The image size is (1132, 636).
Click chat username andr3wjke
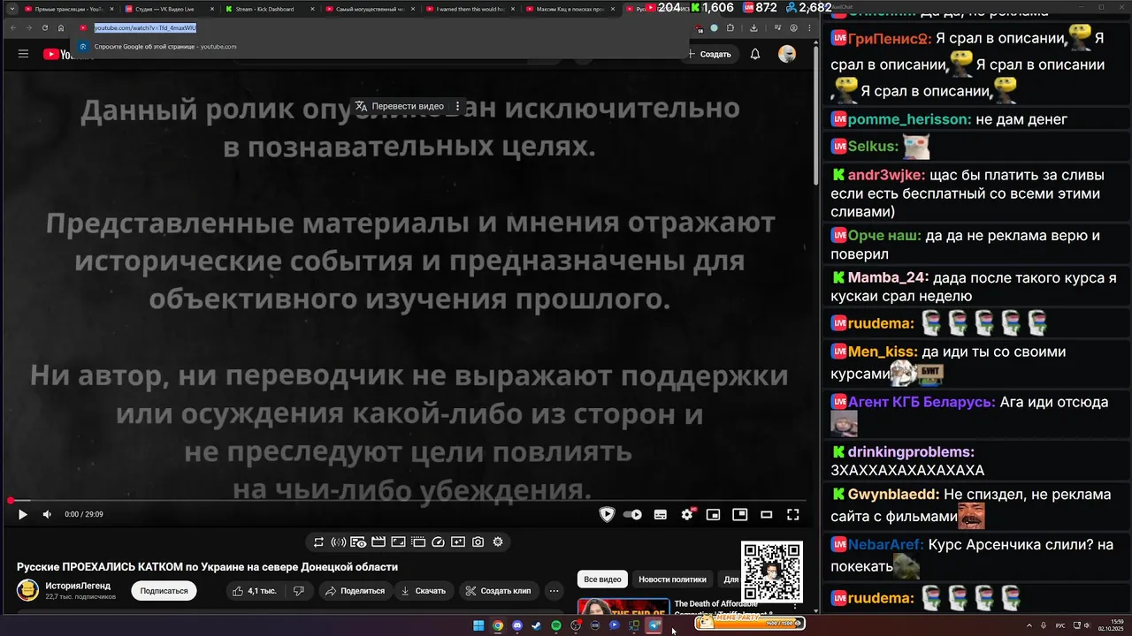point(886,175)
